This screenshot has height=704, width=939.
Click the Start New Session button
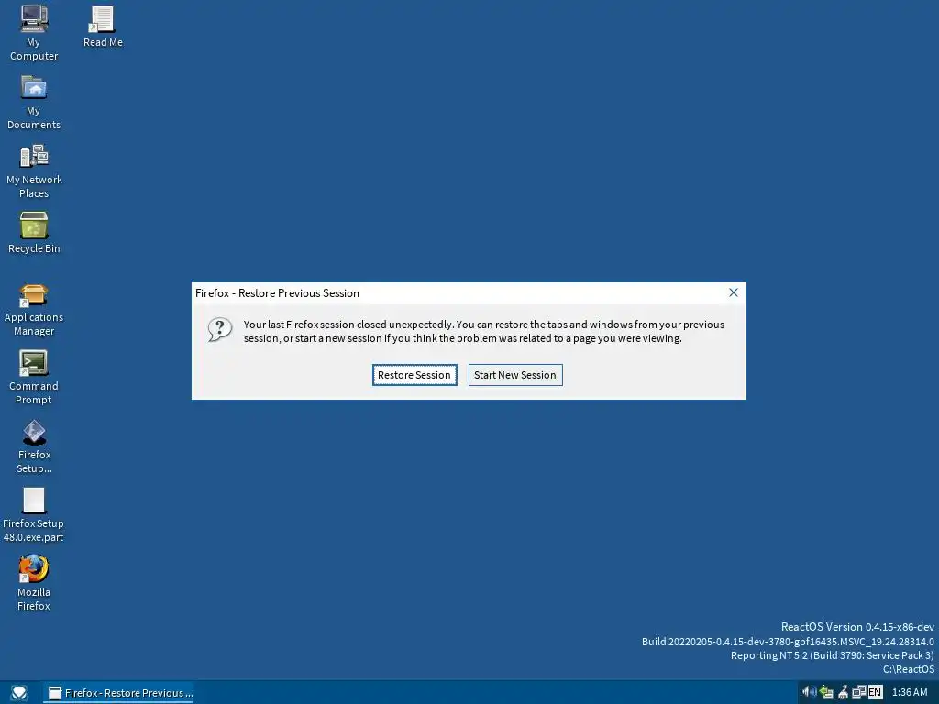(515, 375)
